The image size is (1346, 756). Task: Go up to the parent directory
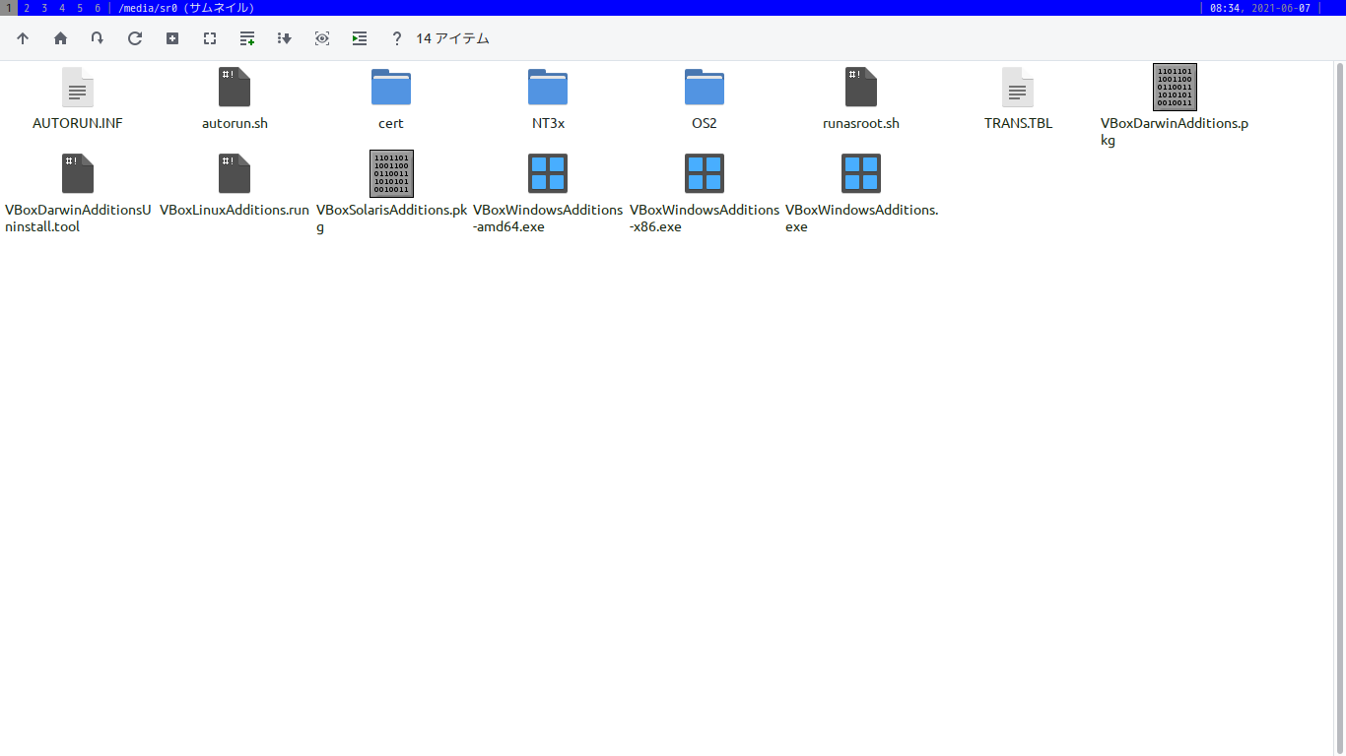click(x=23, y=38)
